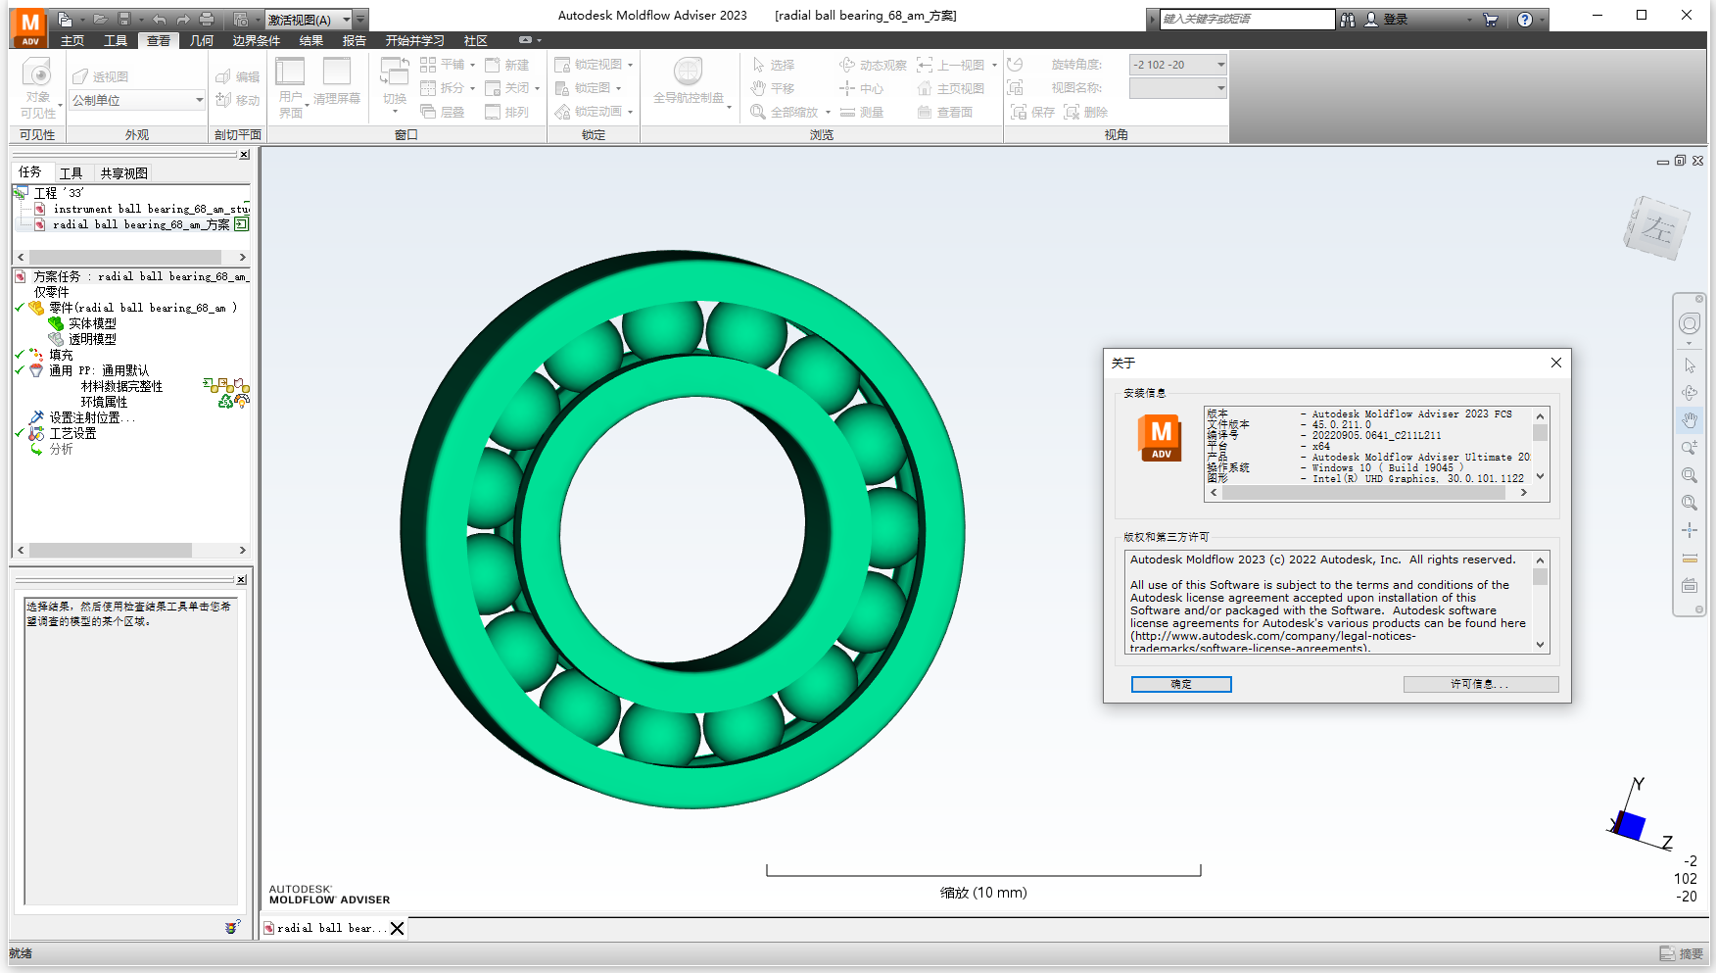
Task: Close the 关于 dialog with X
Action: pos(1556,363)
